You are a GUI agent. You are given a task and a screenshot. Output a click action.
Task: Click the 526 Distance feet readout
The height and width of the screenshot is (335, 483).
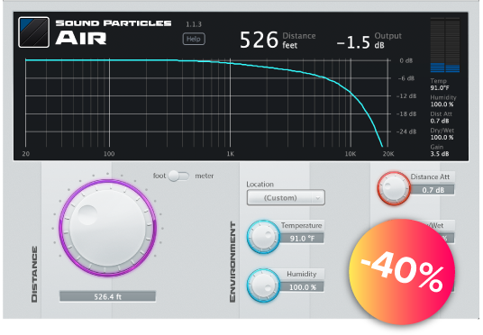click(278, 40)
